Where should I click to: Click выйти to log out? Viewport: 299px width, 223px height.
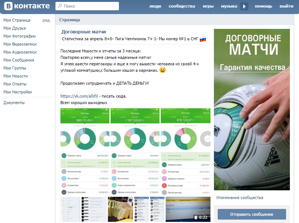pyautogui.click(x=286, y=6)
